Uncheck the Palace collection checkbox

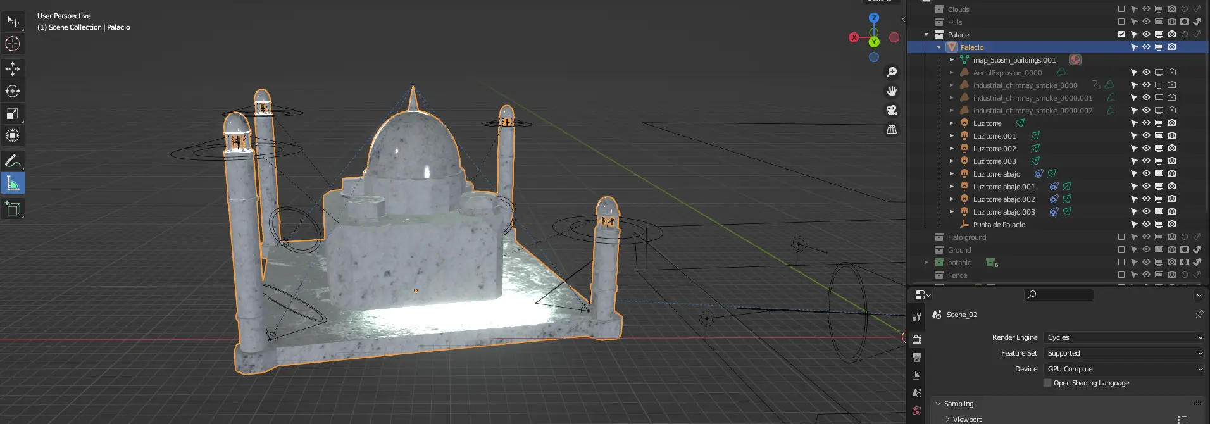click(x=1121, y=34)
